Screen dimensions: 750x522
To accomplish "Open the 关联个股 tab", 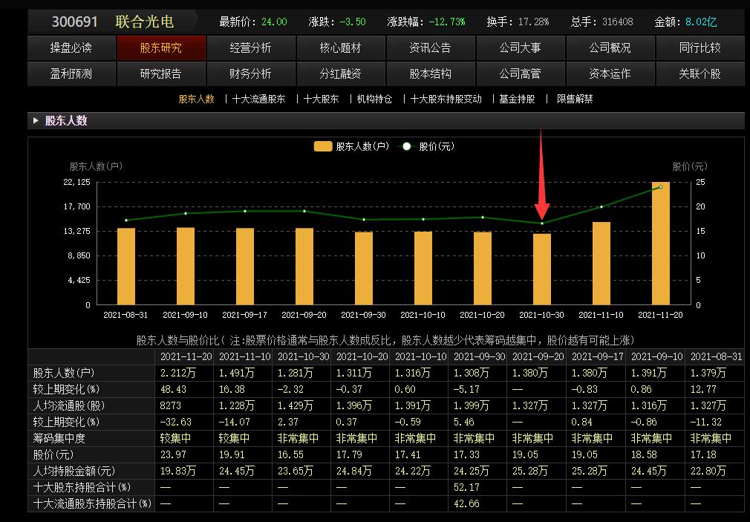I will pyautogui.click(x=700, y=74).
